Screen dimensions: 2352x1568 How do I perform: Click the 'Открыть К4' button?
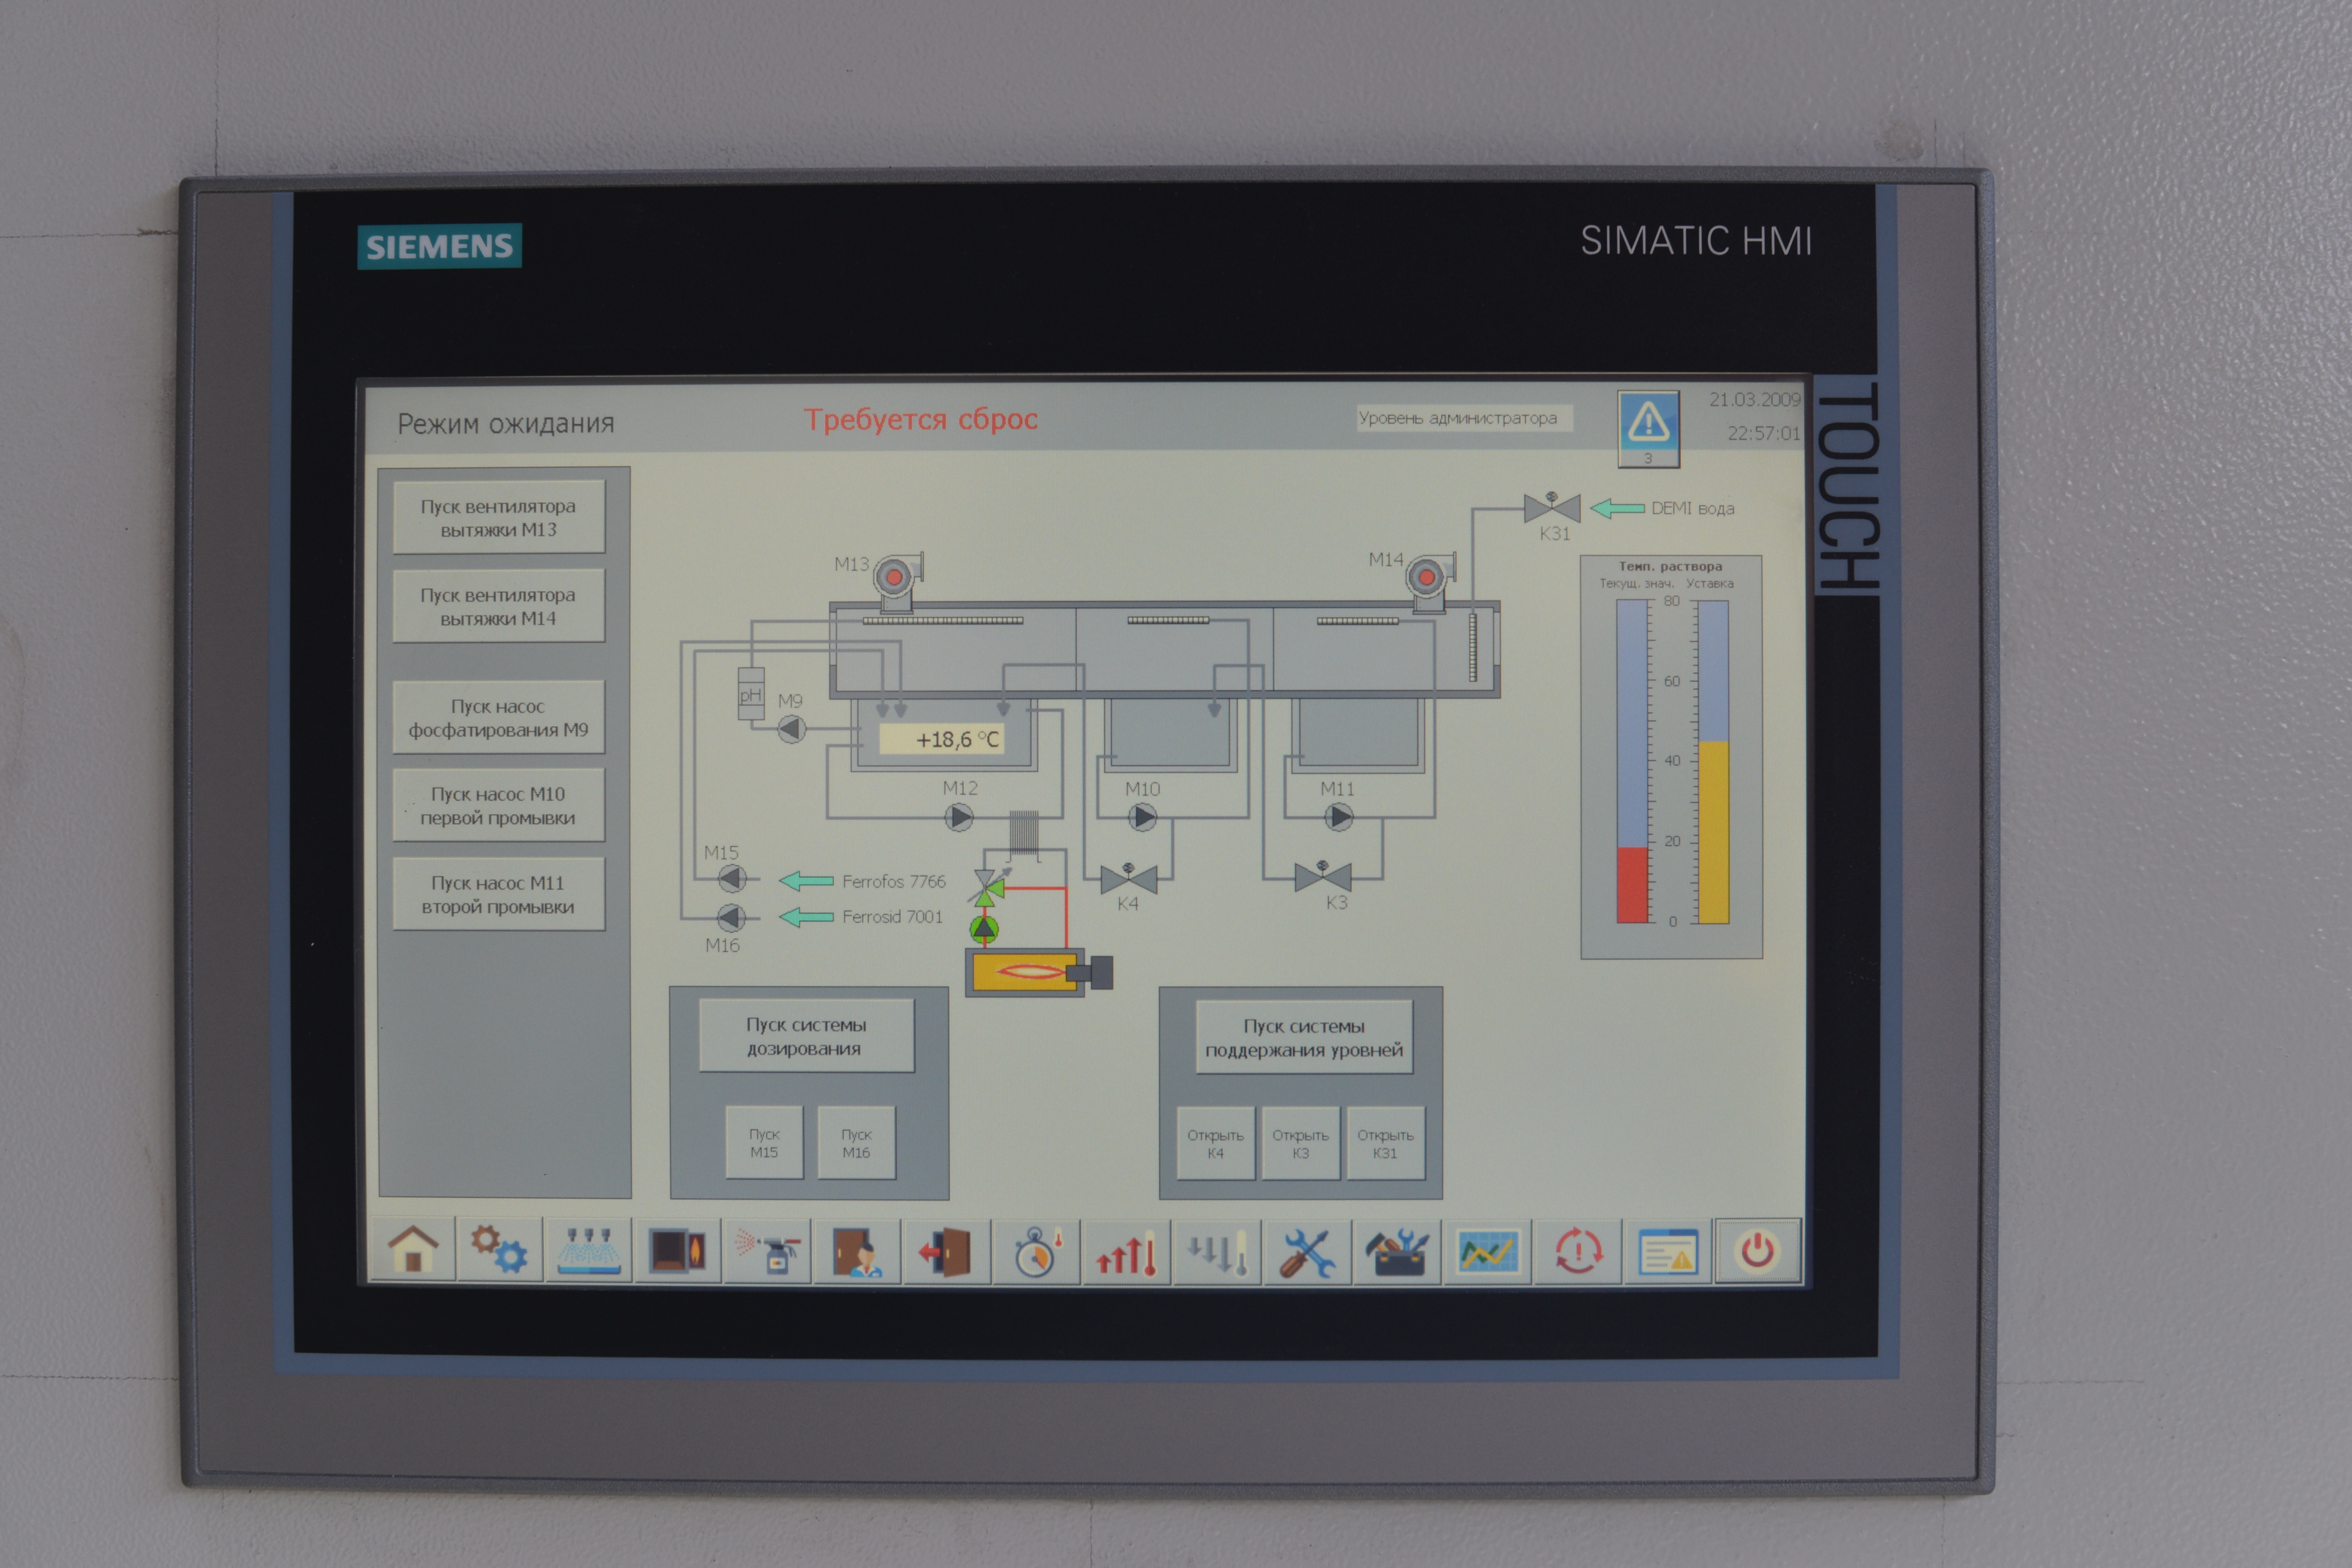(x=1215, y=1144)
